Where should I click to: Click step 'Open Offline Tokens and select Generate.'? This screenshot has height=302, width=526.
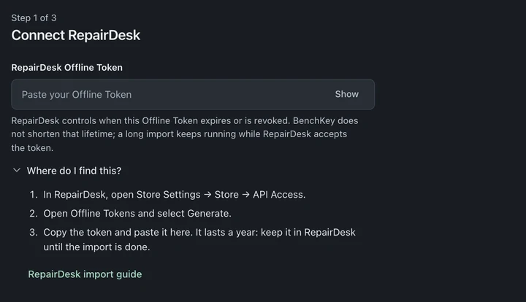[x=137, y=213]
